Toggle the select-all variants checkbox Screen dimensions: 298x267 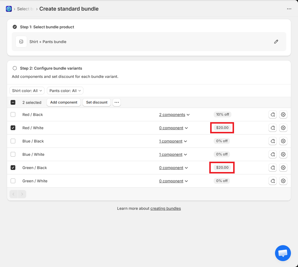click(13, 102)
